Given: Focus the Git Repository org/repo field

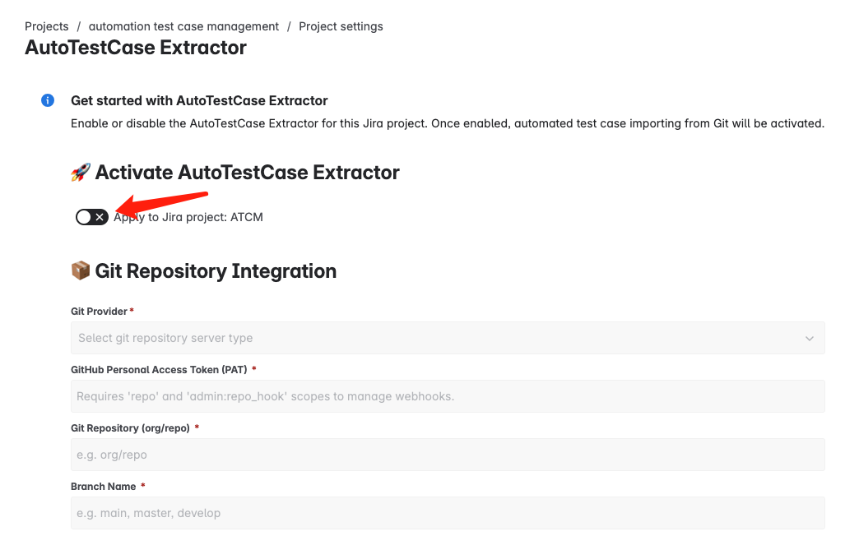Looking at the screenshot, I should (x=448, y=455).
